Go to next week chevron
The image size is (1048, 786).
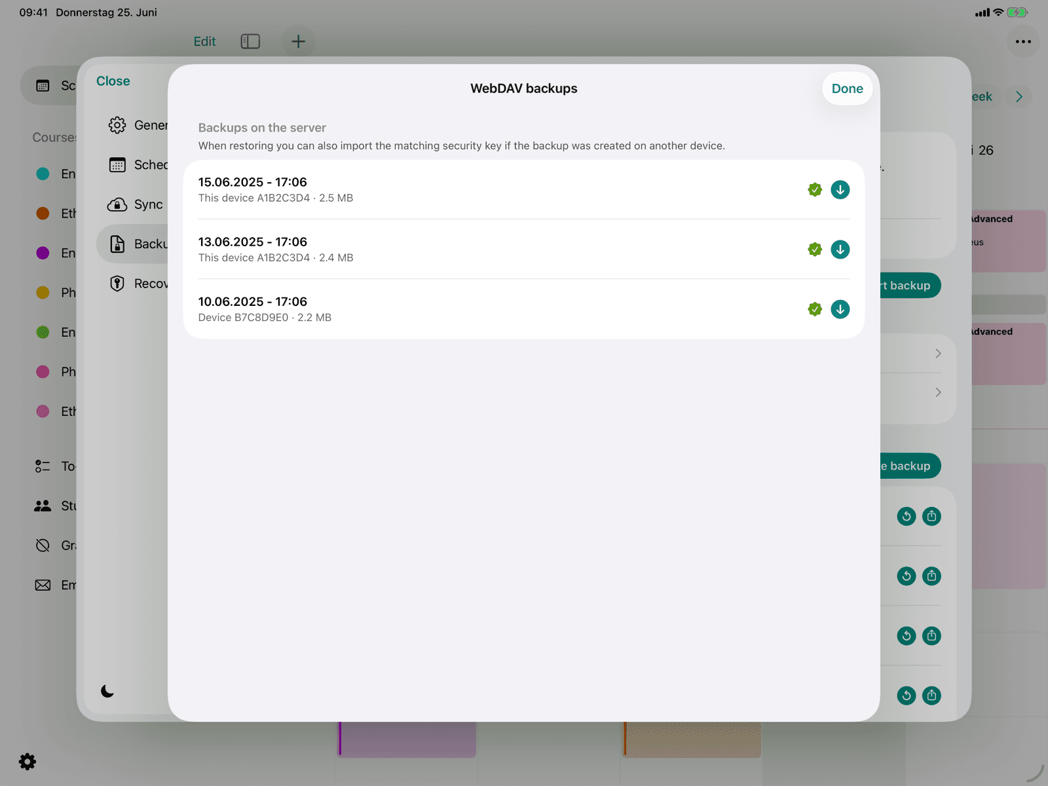coord(1019,97)
